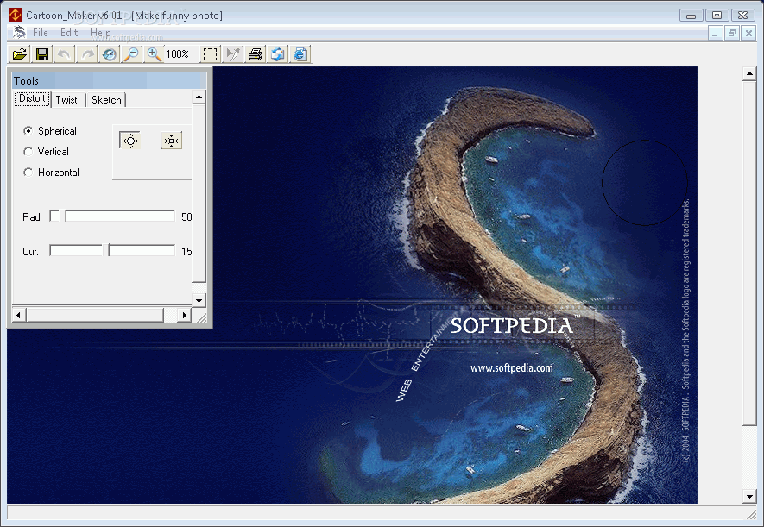The height and width of the screenshot is (527, 764).
Task: Click the image area's up scroll arrow
Action: [749, 74]
